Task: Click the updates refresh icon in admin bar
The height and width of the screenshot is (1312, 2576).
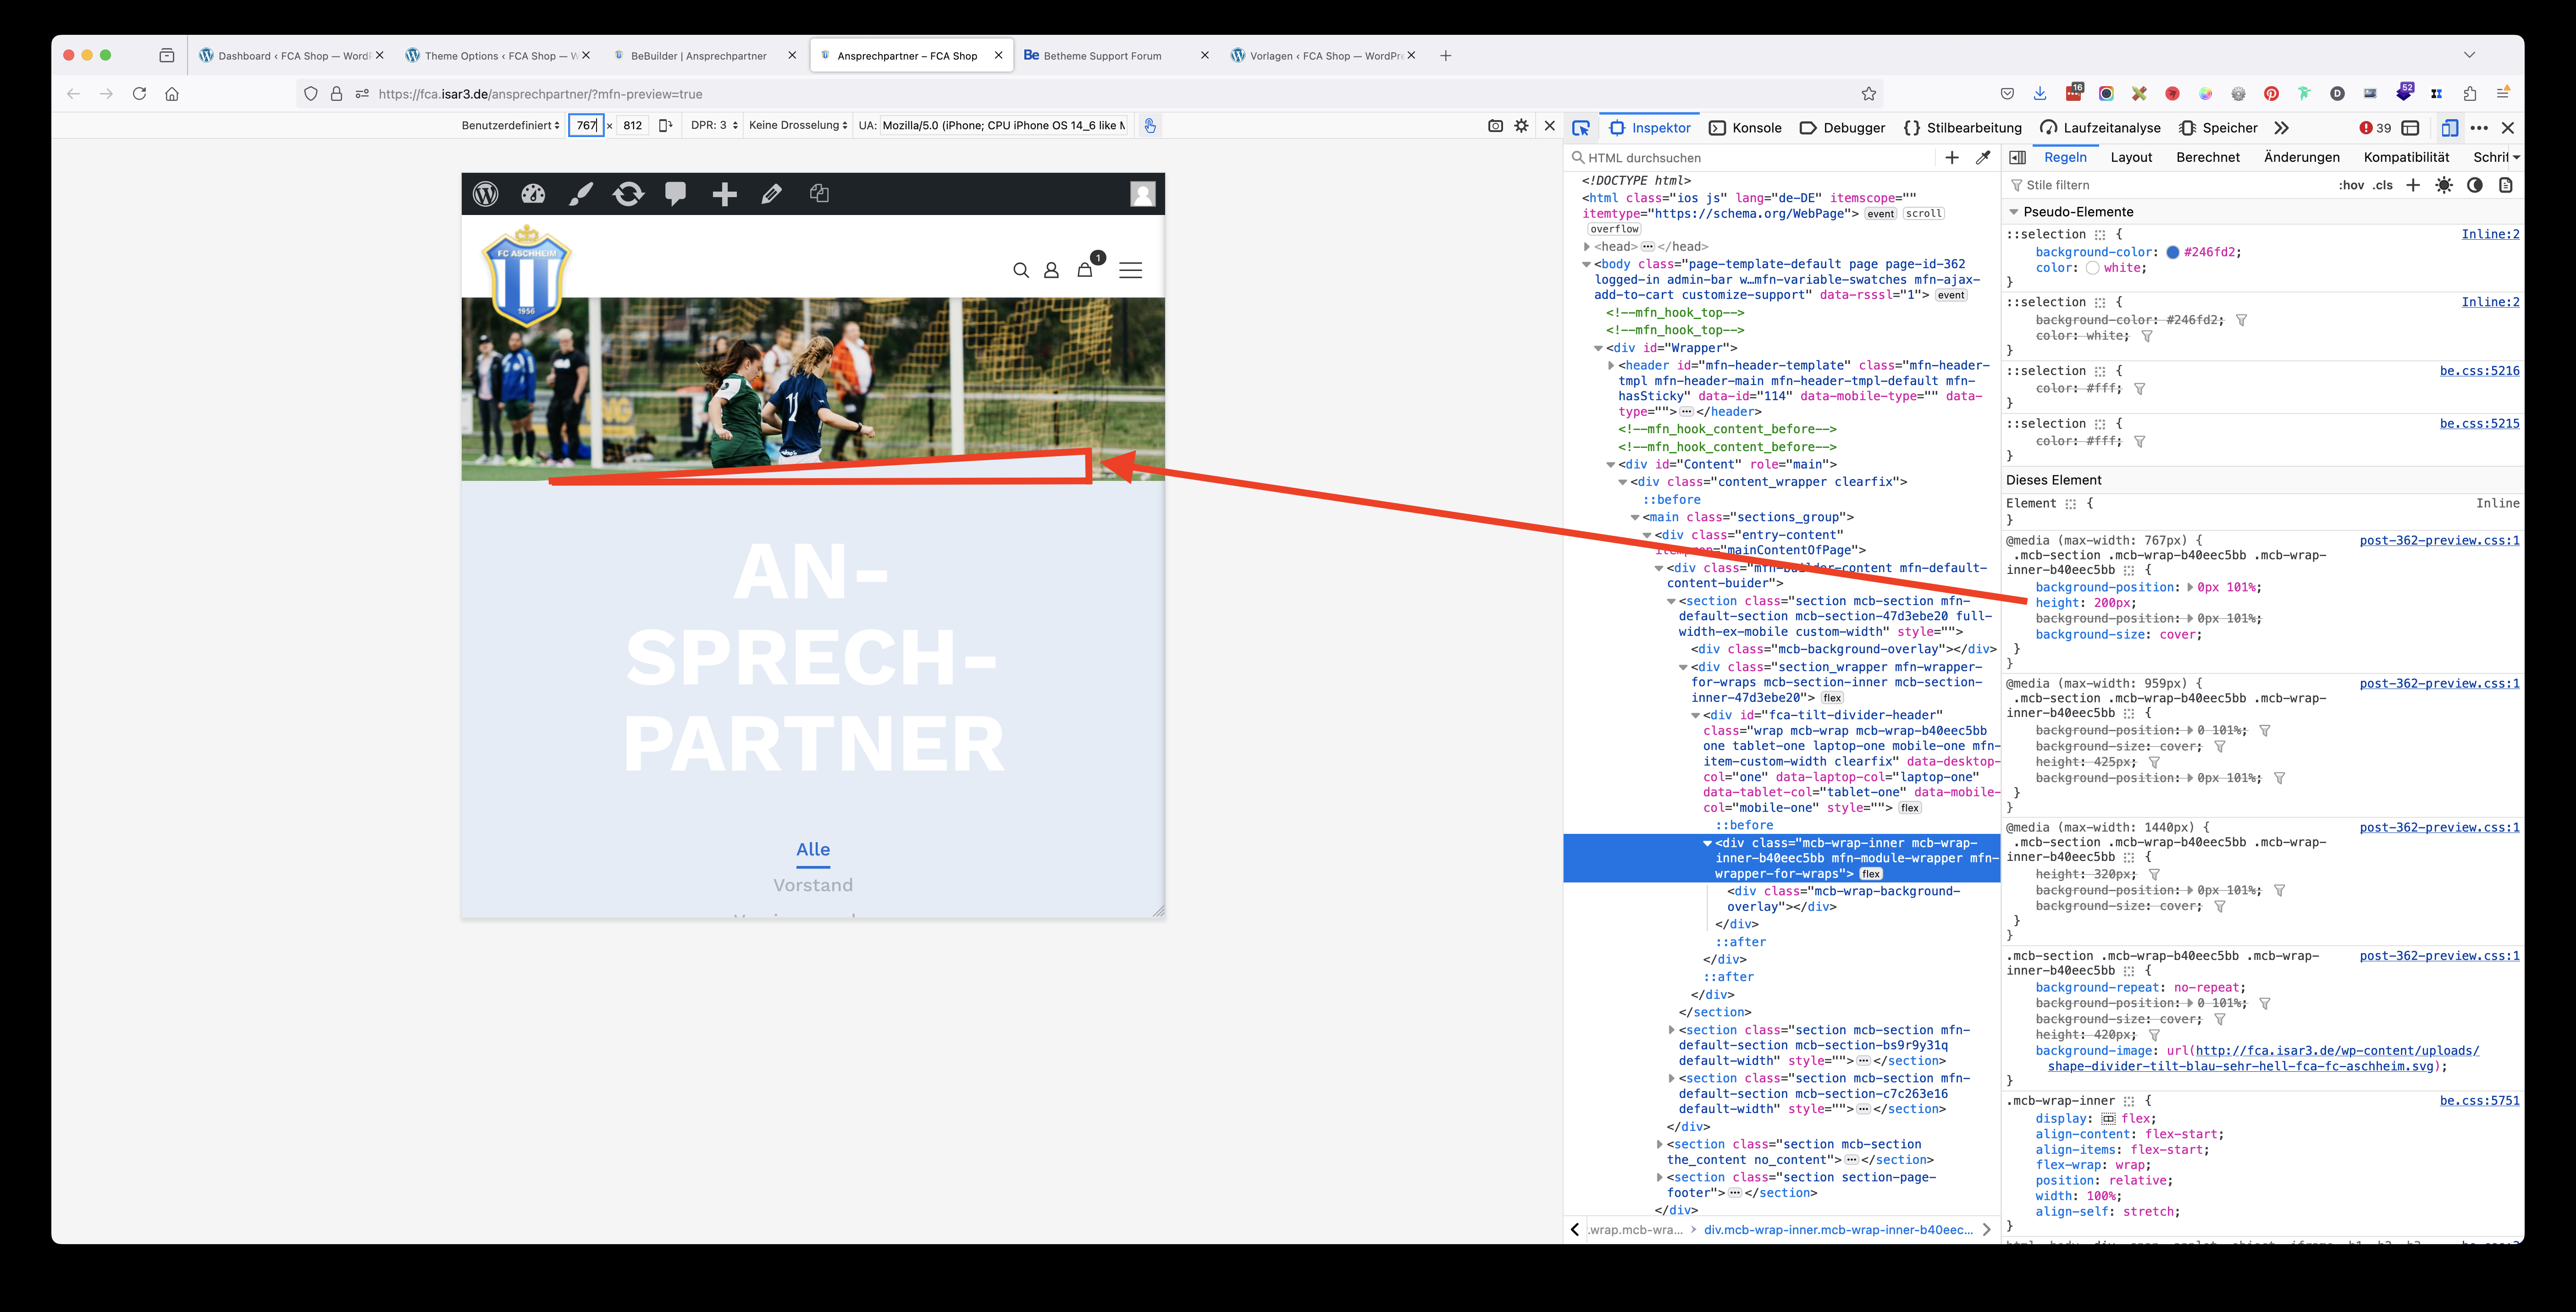Action: point(628,194)
